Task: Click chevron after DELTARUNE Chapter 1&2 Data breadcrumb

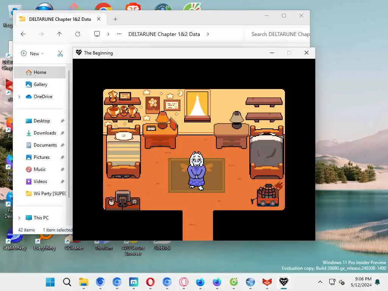Action: 208,34
